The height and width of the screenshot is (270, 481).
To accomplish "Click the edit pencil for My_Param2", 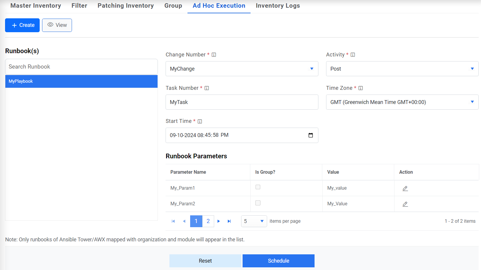I will (405, 204).
